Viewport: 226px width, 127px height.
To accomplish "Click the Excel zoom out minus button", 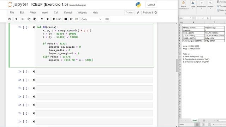I will 214,125.
